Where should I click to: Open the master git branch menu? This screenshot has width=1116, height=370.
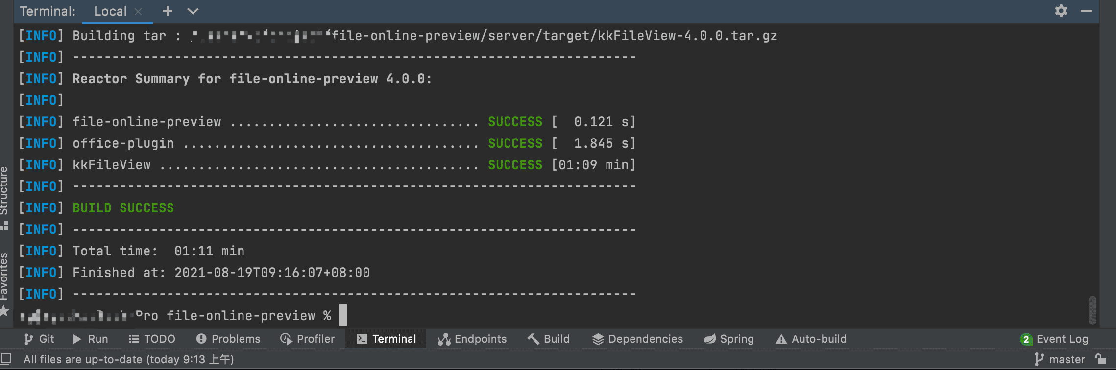click(1060, 359)
